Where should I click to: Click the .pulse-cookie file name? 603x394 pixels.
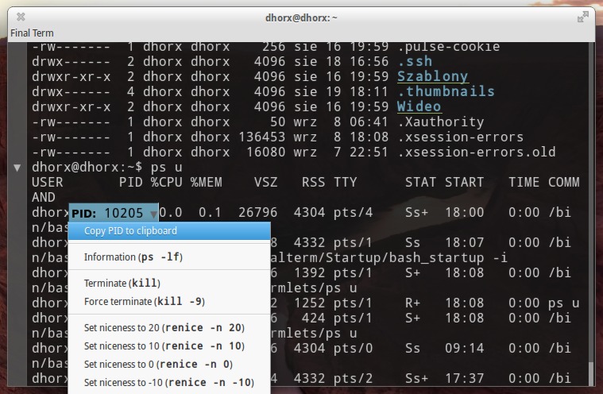click(449, 47)
